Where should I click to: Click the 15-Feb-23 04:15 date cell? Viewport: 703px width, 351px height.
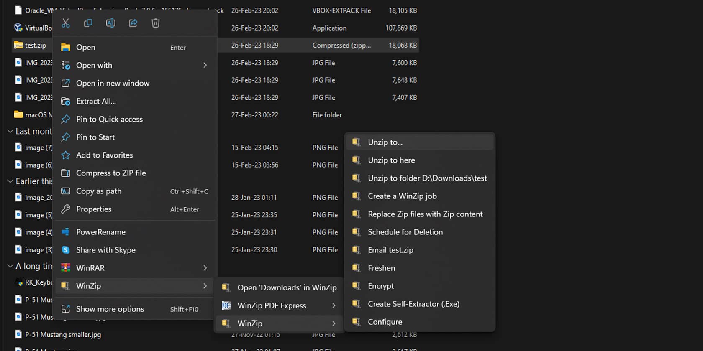(254, 148)
